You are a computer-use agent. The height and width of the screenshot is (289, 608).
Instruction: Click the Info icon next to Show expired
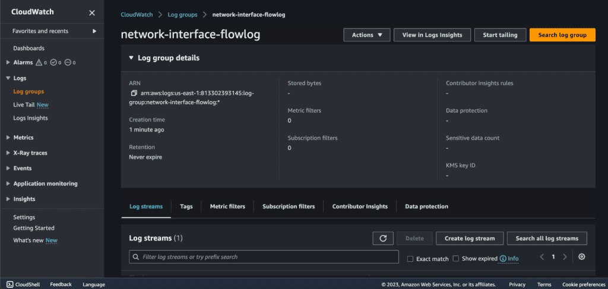click(503, 258)
